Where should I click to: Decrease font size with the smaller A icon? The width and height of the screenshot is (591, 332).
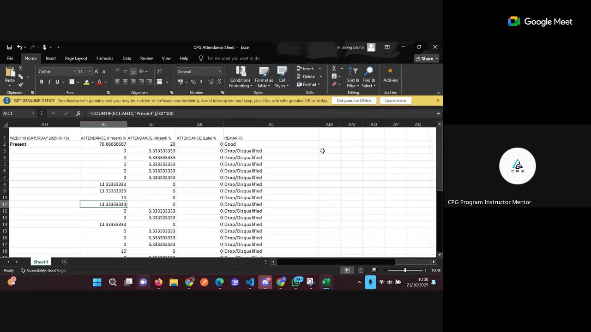coord(104,71)
